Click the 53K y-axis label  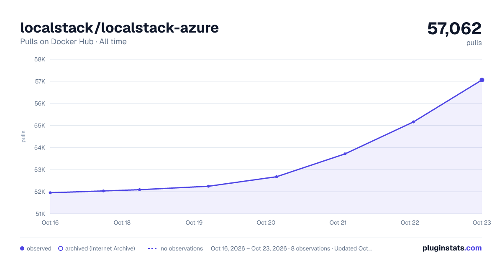40,170
